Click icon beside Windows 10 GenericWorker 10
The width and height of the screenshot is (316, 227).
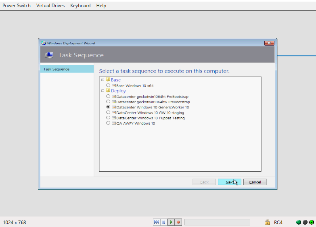[114, 107]
